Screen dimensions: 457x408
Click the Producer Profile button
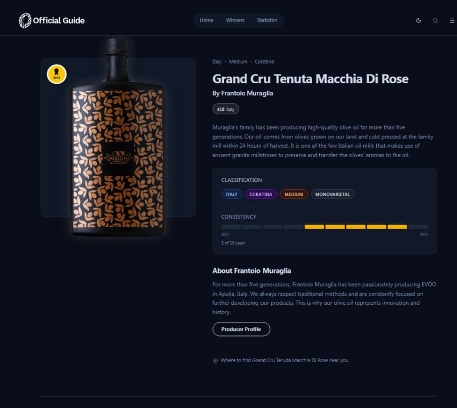[241, 329]
